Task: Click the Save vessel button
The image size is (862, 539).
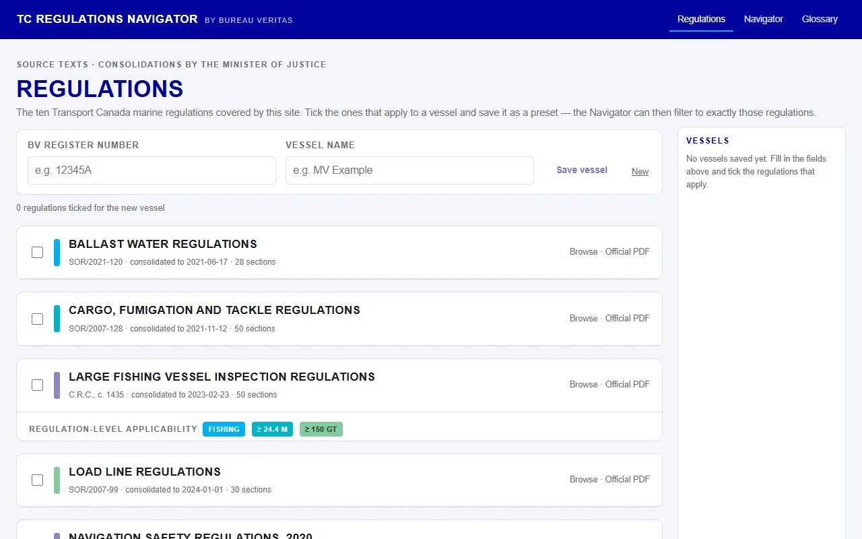Action: 582,170
